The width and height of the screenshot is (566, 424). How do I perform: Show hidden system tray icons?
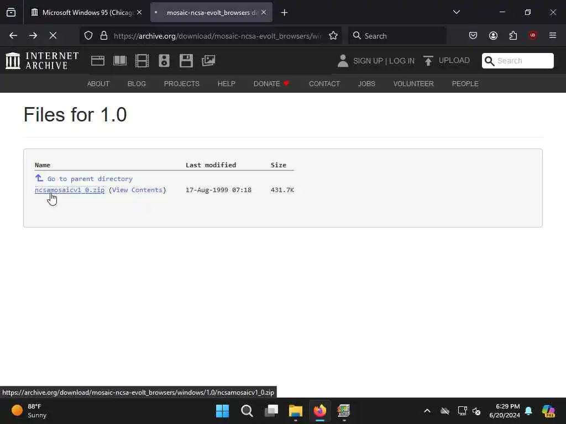click(x=427, y=411)
